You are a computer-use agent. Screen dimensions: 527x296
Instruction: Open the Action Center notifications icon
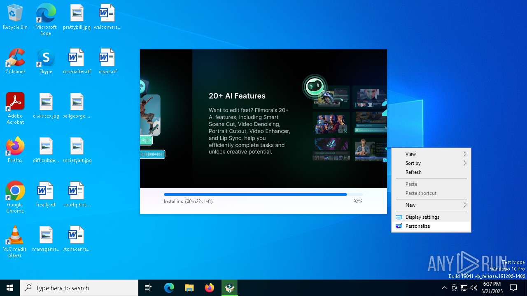click(513, 288)
